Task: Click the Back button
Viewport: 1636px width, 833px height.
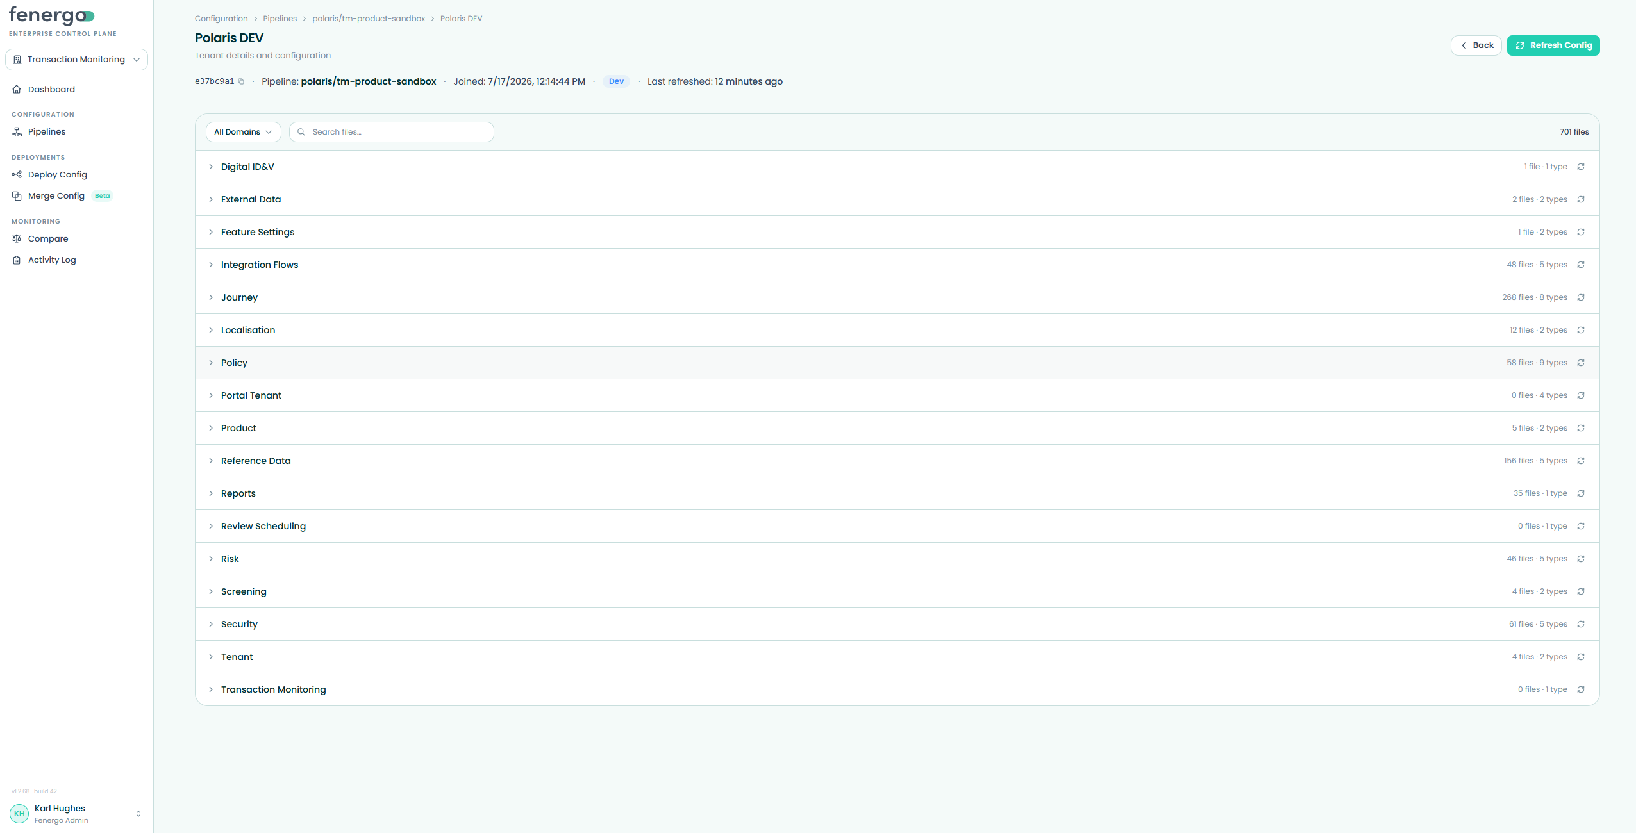Action: click(x=1476, y=45)
